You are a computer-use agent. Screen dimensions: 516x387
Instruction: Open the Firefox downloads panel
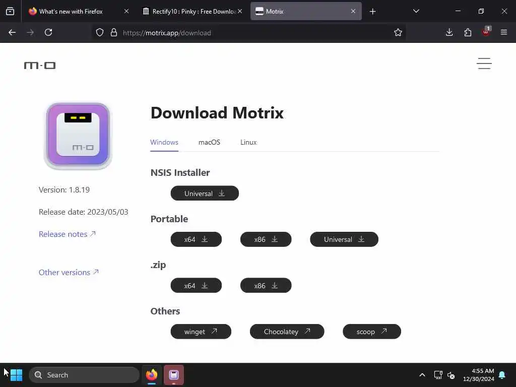[449, 33]
